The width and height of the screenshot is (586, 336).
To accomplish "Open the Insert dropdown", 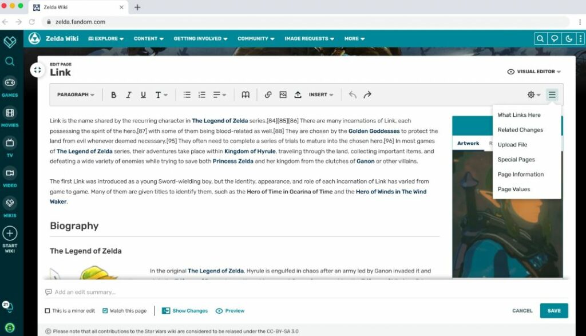I will pos(321,95).
